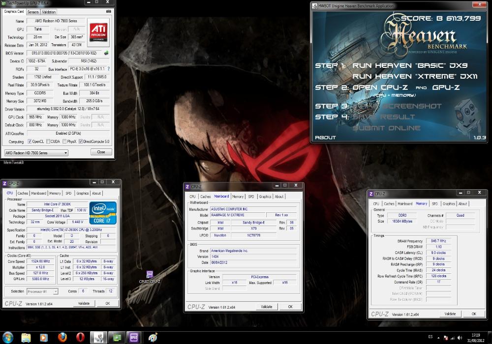Show hidden tray icons via the arrow
The height and width of the screenshot is (344, 492).
point(438,338)
